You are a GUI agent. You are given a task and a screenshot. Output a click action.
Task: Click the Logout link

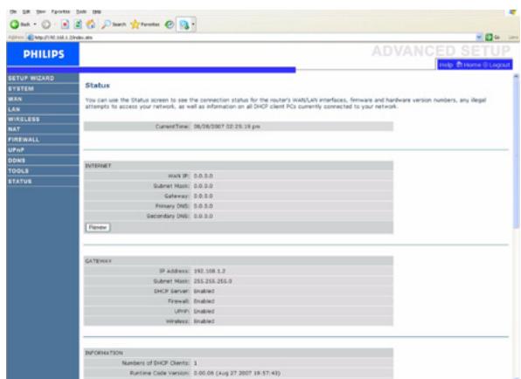pos(497,65)
